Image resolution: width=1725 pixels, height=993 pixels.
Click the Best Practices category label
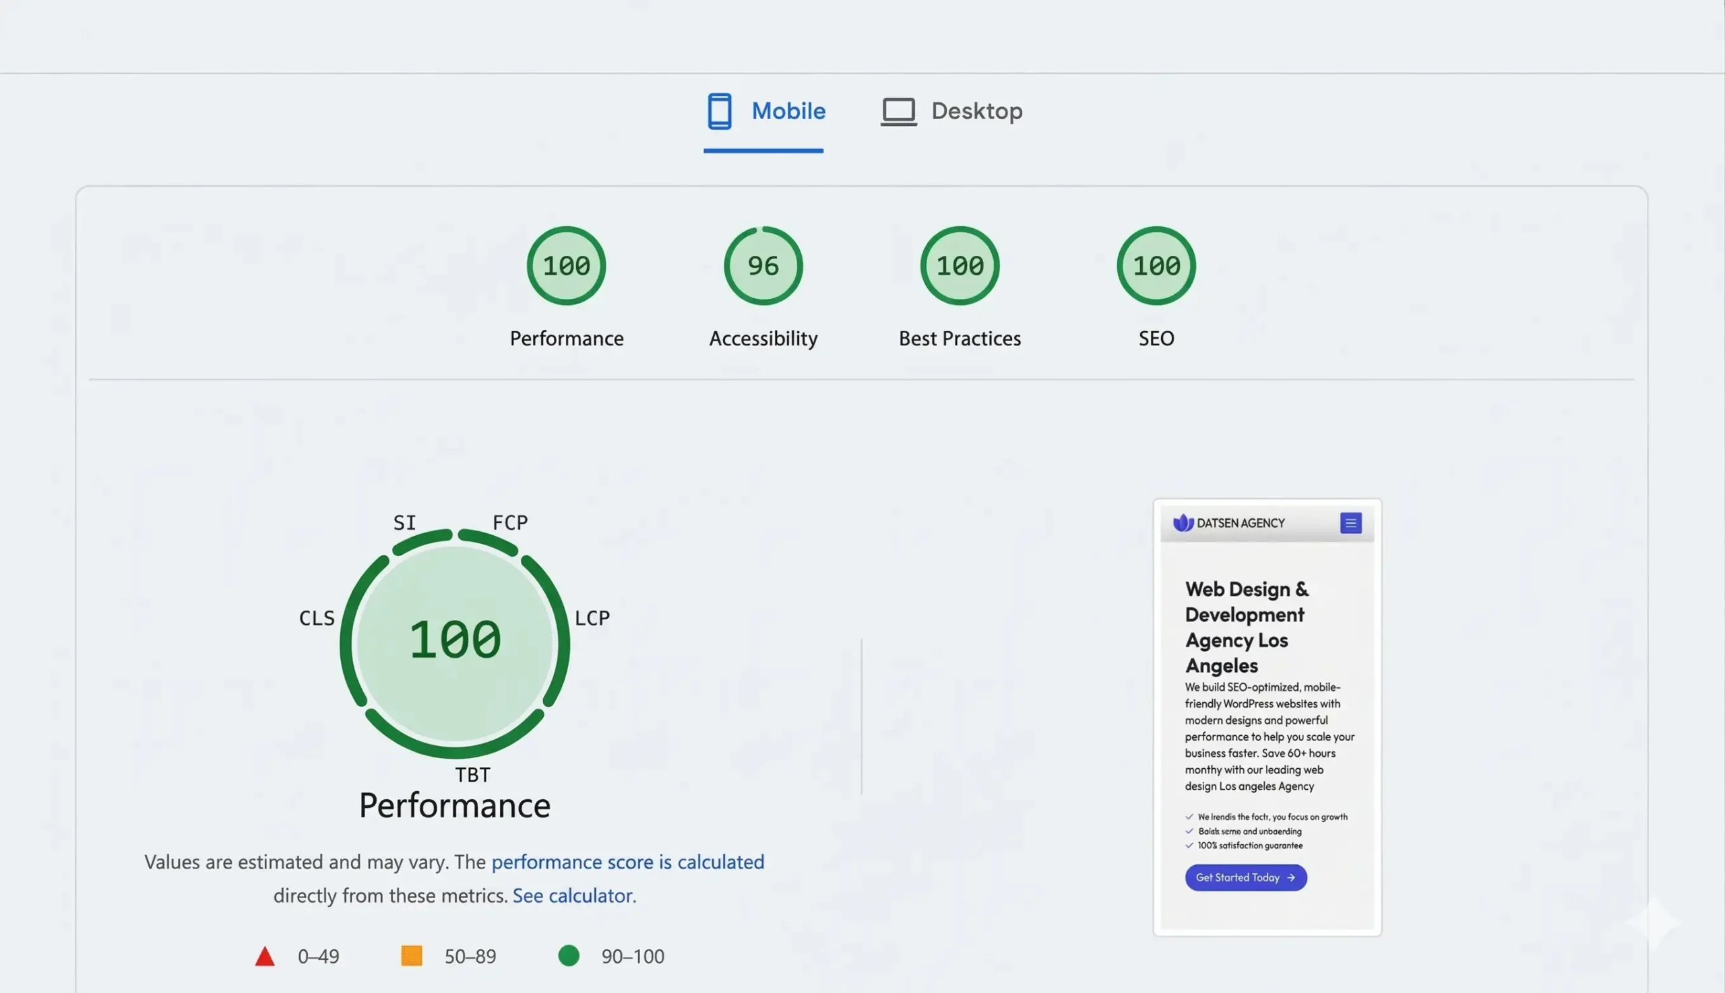960,338
